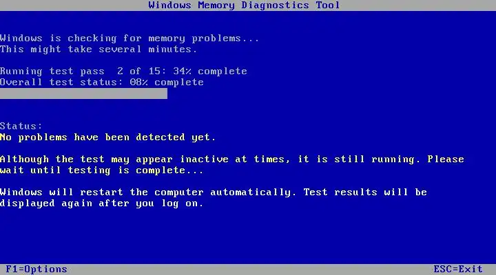The height and width of the screenshot is (275, 496).
Task: Click the F1=Options label
Action: point(37,269)
